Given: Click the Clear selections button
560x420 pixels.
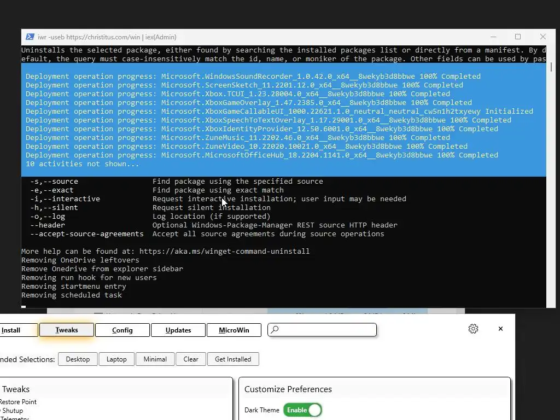Looking at the screenshot, I should click(x=191, y=359).
